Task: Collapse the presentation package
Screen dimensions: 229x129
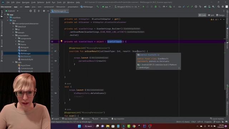Action: coord(13,35)
